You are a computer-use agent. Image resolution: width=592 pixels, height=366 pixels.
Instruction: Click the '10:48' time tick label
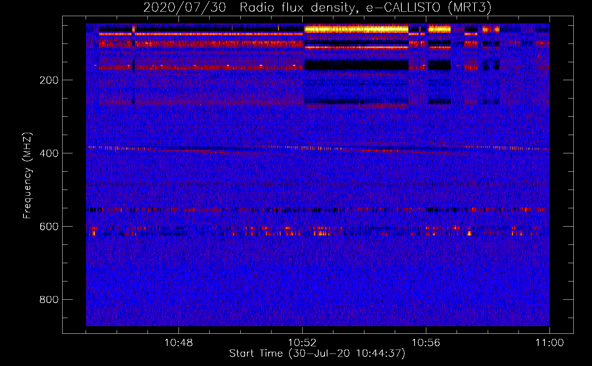[179, 343]
